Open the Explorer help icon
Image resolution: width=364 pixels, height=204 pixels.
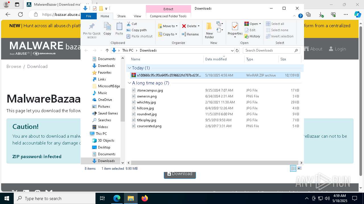[300, 16]
